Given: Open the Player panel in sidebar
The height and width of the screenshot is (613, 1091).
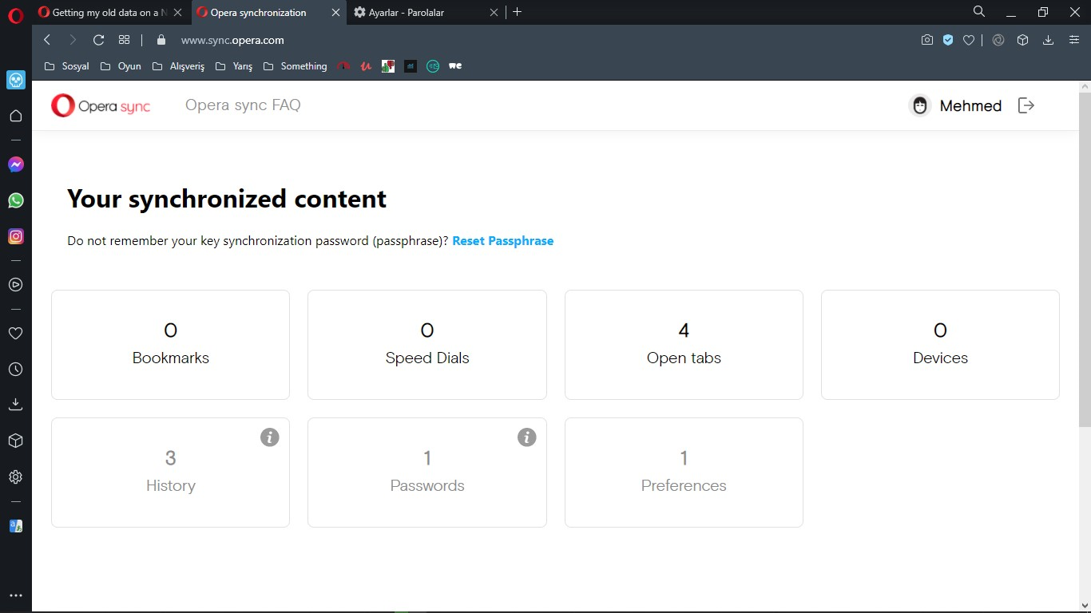Looking at the screenshot, I should [x=15, y=285].
